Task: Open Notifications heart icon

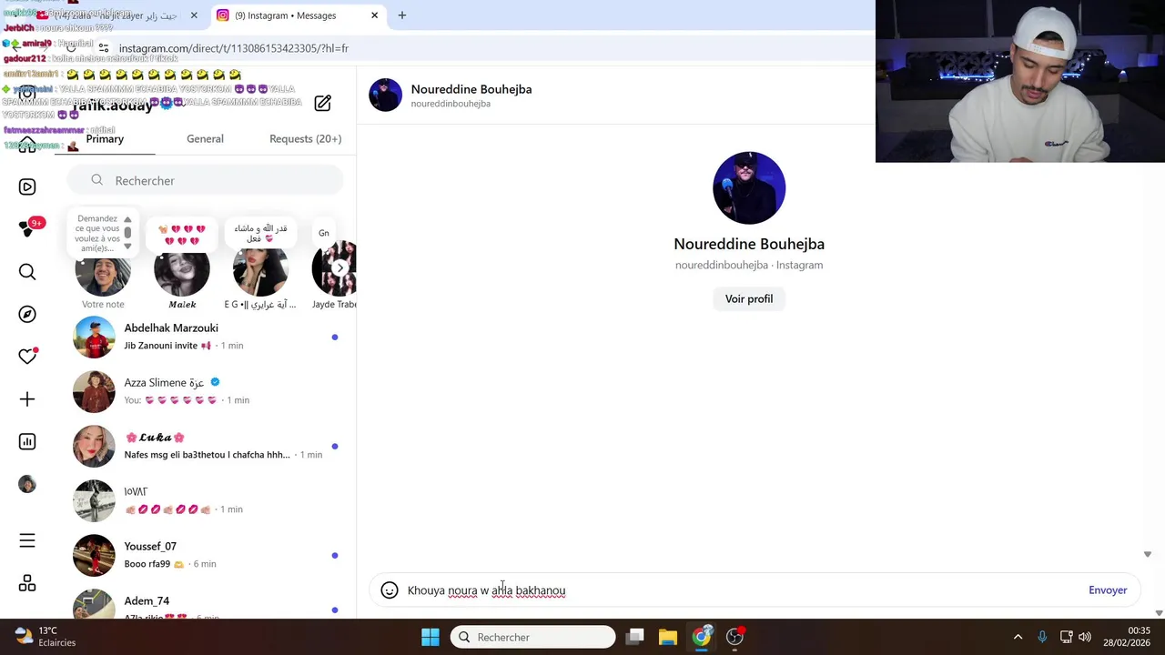Action: point(27,357)
